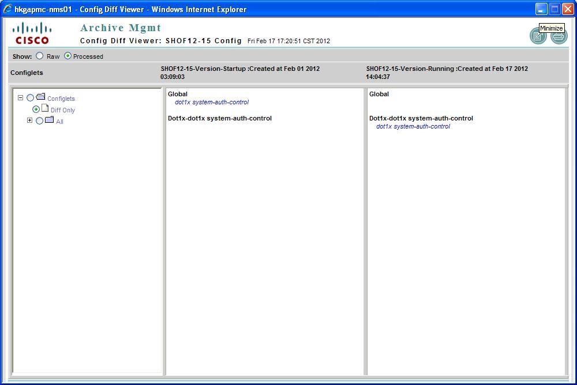Maximize the Internet Explorer window
577x385 pixels.
(554, 9)
